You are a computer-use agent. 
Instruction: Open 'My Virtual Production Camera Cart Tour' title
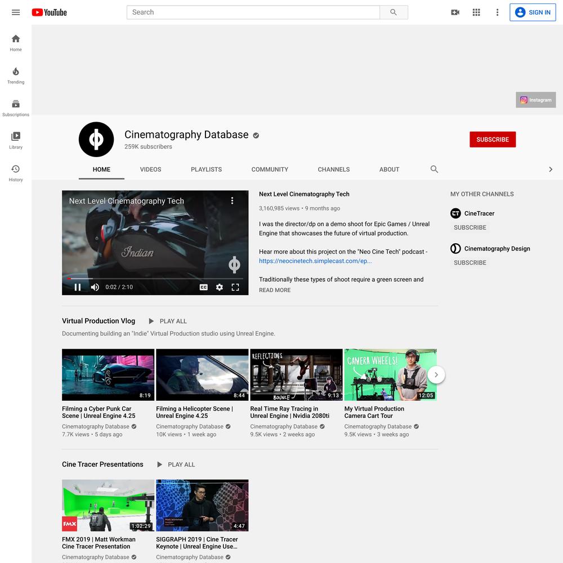click(x=374, y=412)
